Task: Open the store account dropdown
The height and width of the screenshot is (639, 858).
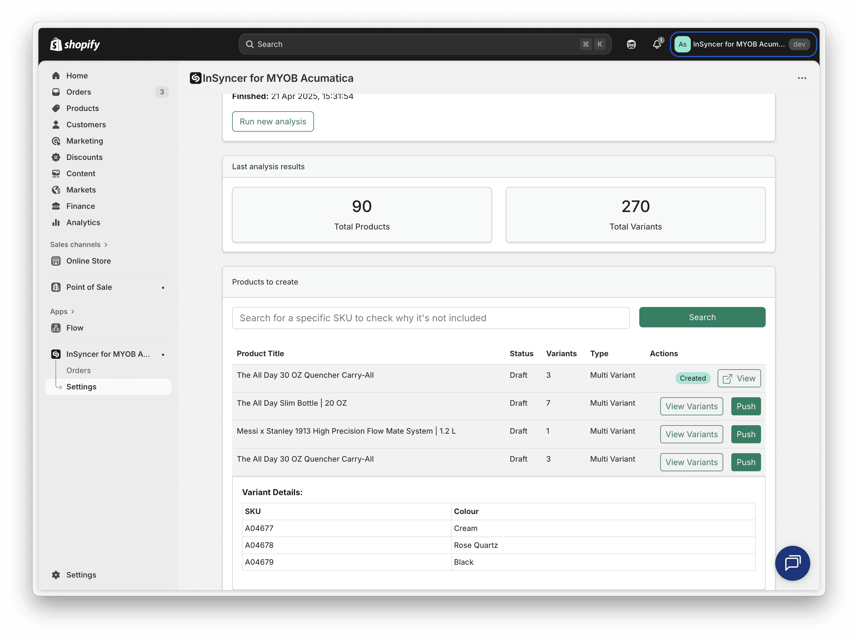Action: tap(743, 45)
